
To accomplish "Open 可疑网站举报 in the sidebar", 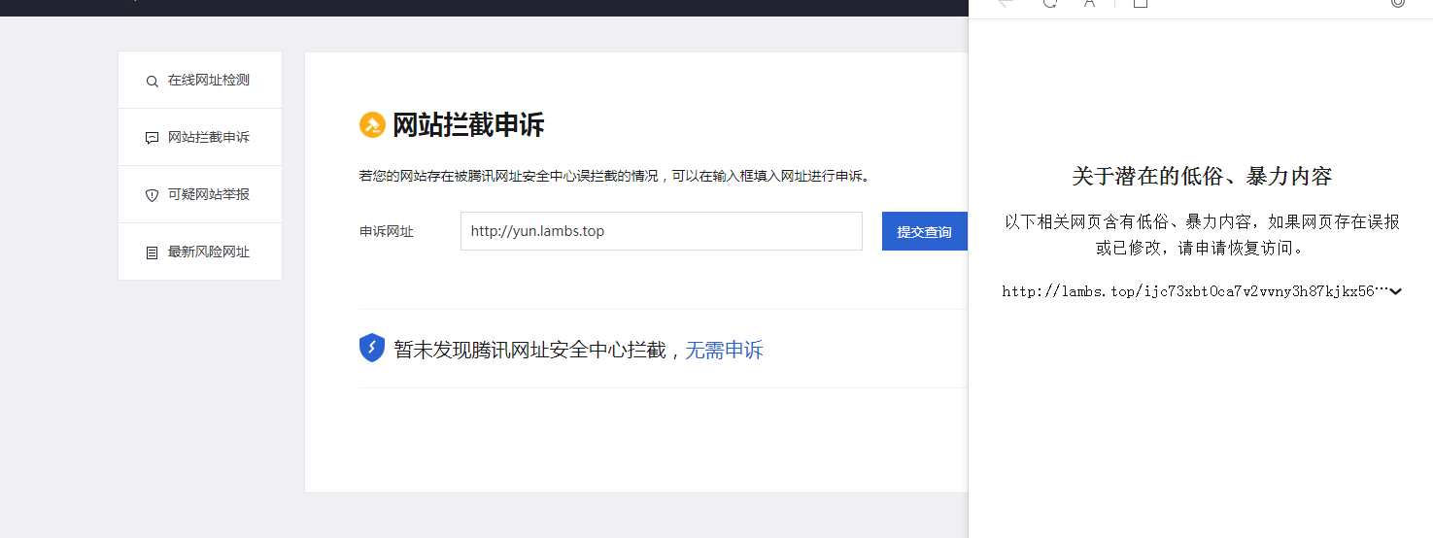I will (200, 195).
